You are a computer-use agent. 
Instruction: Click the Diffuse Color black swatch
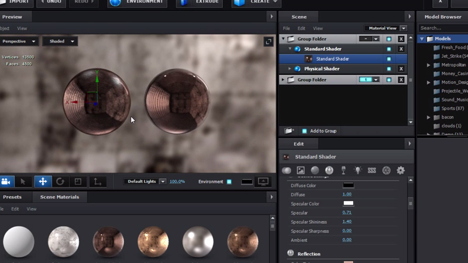[x=348, y=185]
